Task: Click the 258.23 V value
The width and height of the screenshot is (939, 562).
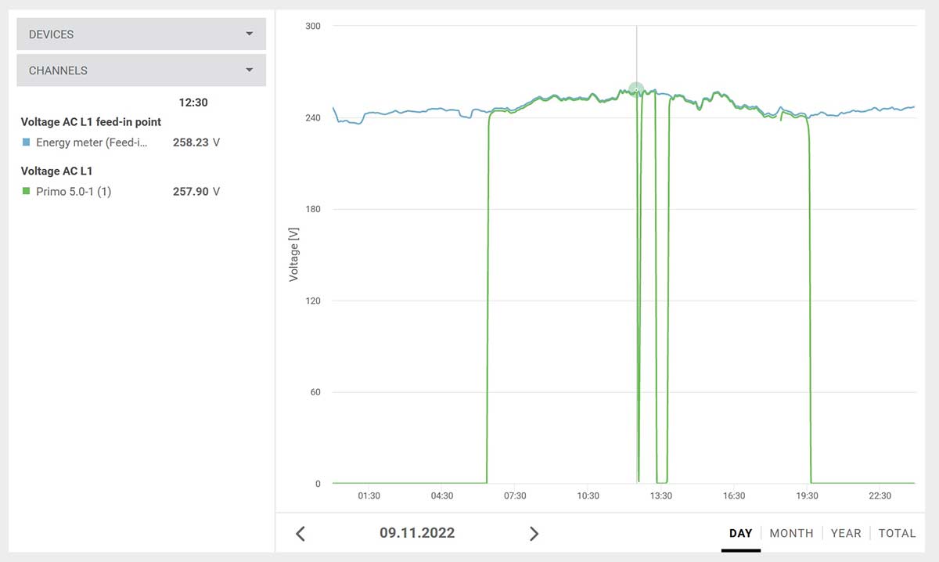Action: [x=196, y=142]
